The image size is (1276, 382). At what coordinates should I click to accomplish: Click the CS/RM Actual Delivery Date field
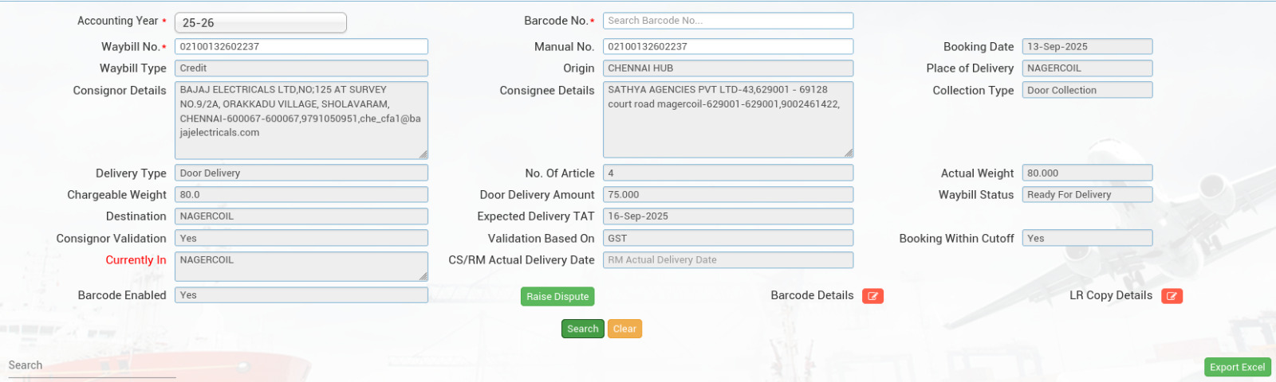[x=727, y=260]
